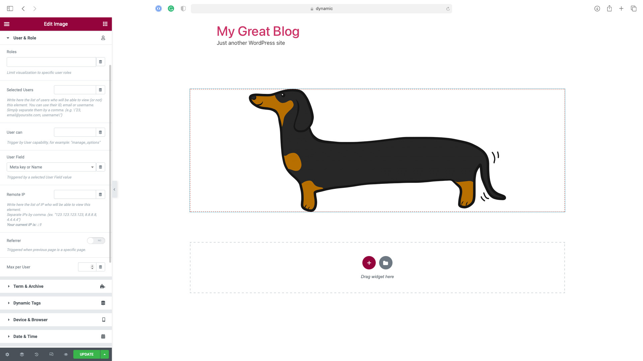Click the dachshund image on the canvas
This screenshot has height=361, width=643.
click(x=377, y=150)
